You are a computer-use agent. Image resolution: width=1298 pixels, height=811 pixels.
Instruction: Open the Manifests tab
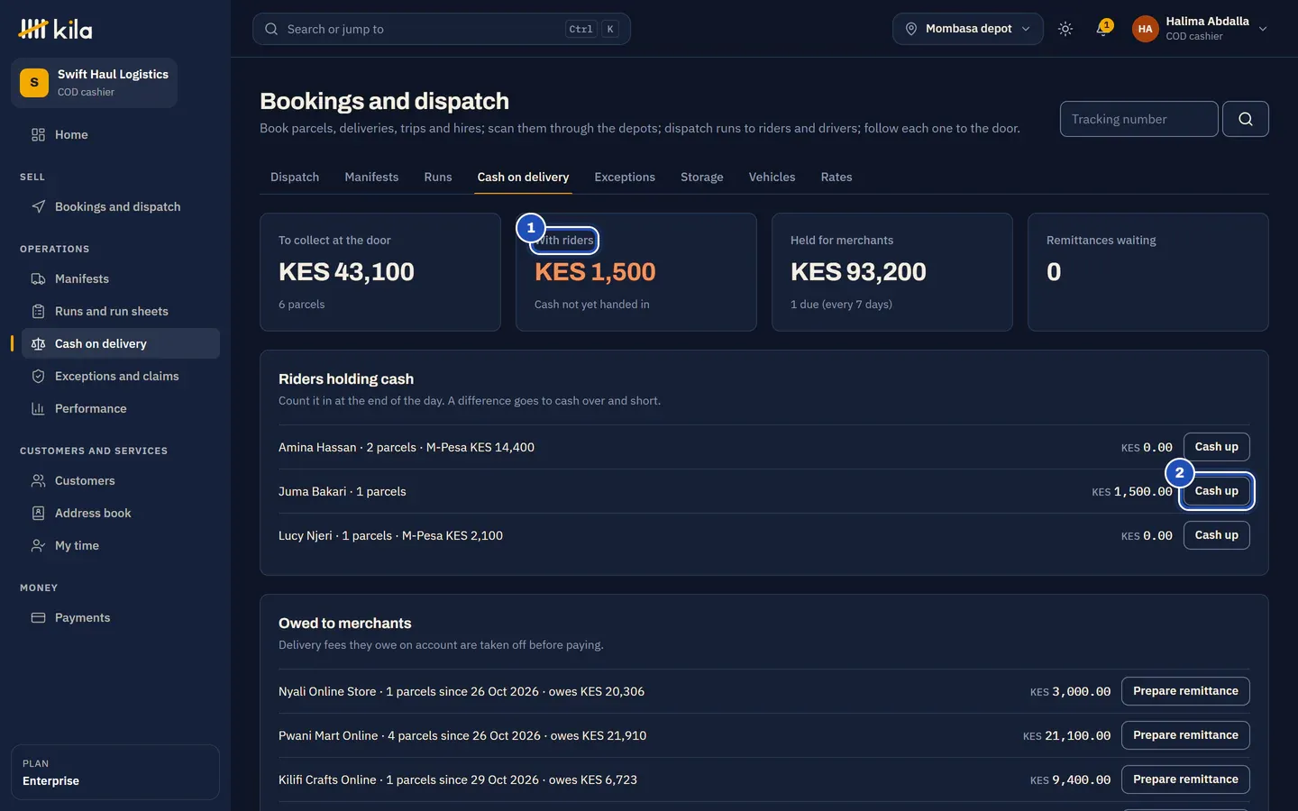(371, 177)
